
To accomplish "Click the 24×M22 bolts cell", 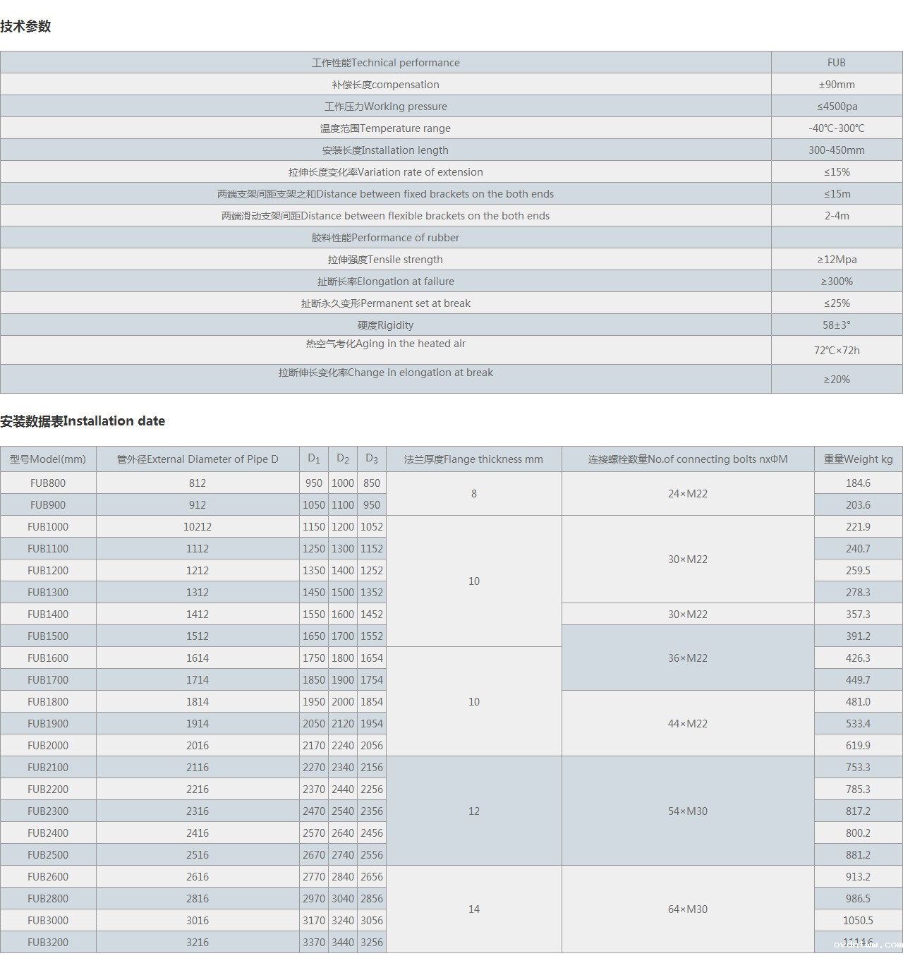I will (x=688, y=494).
